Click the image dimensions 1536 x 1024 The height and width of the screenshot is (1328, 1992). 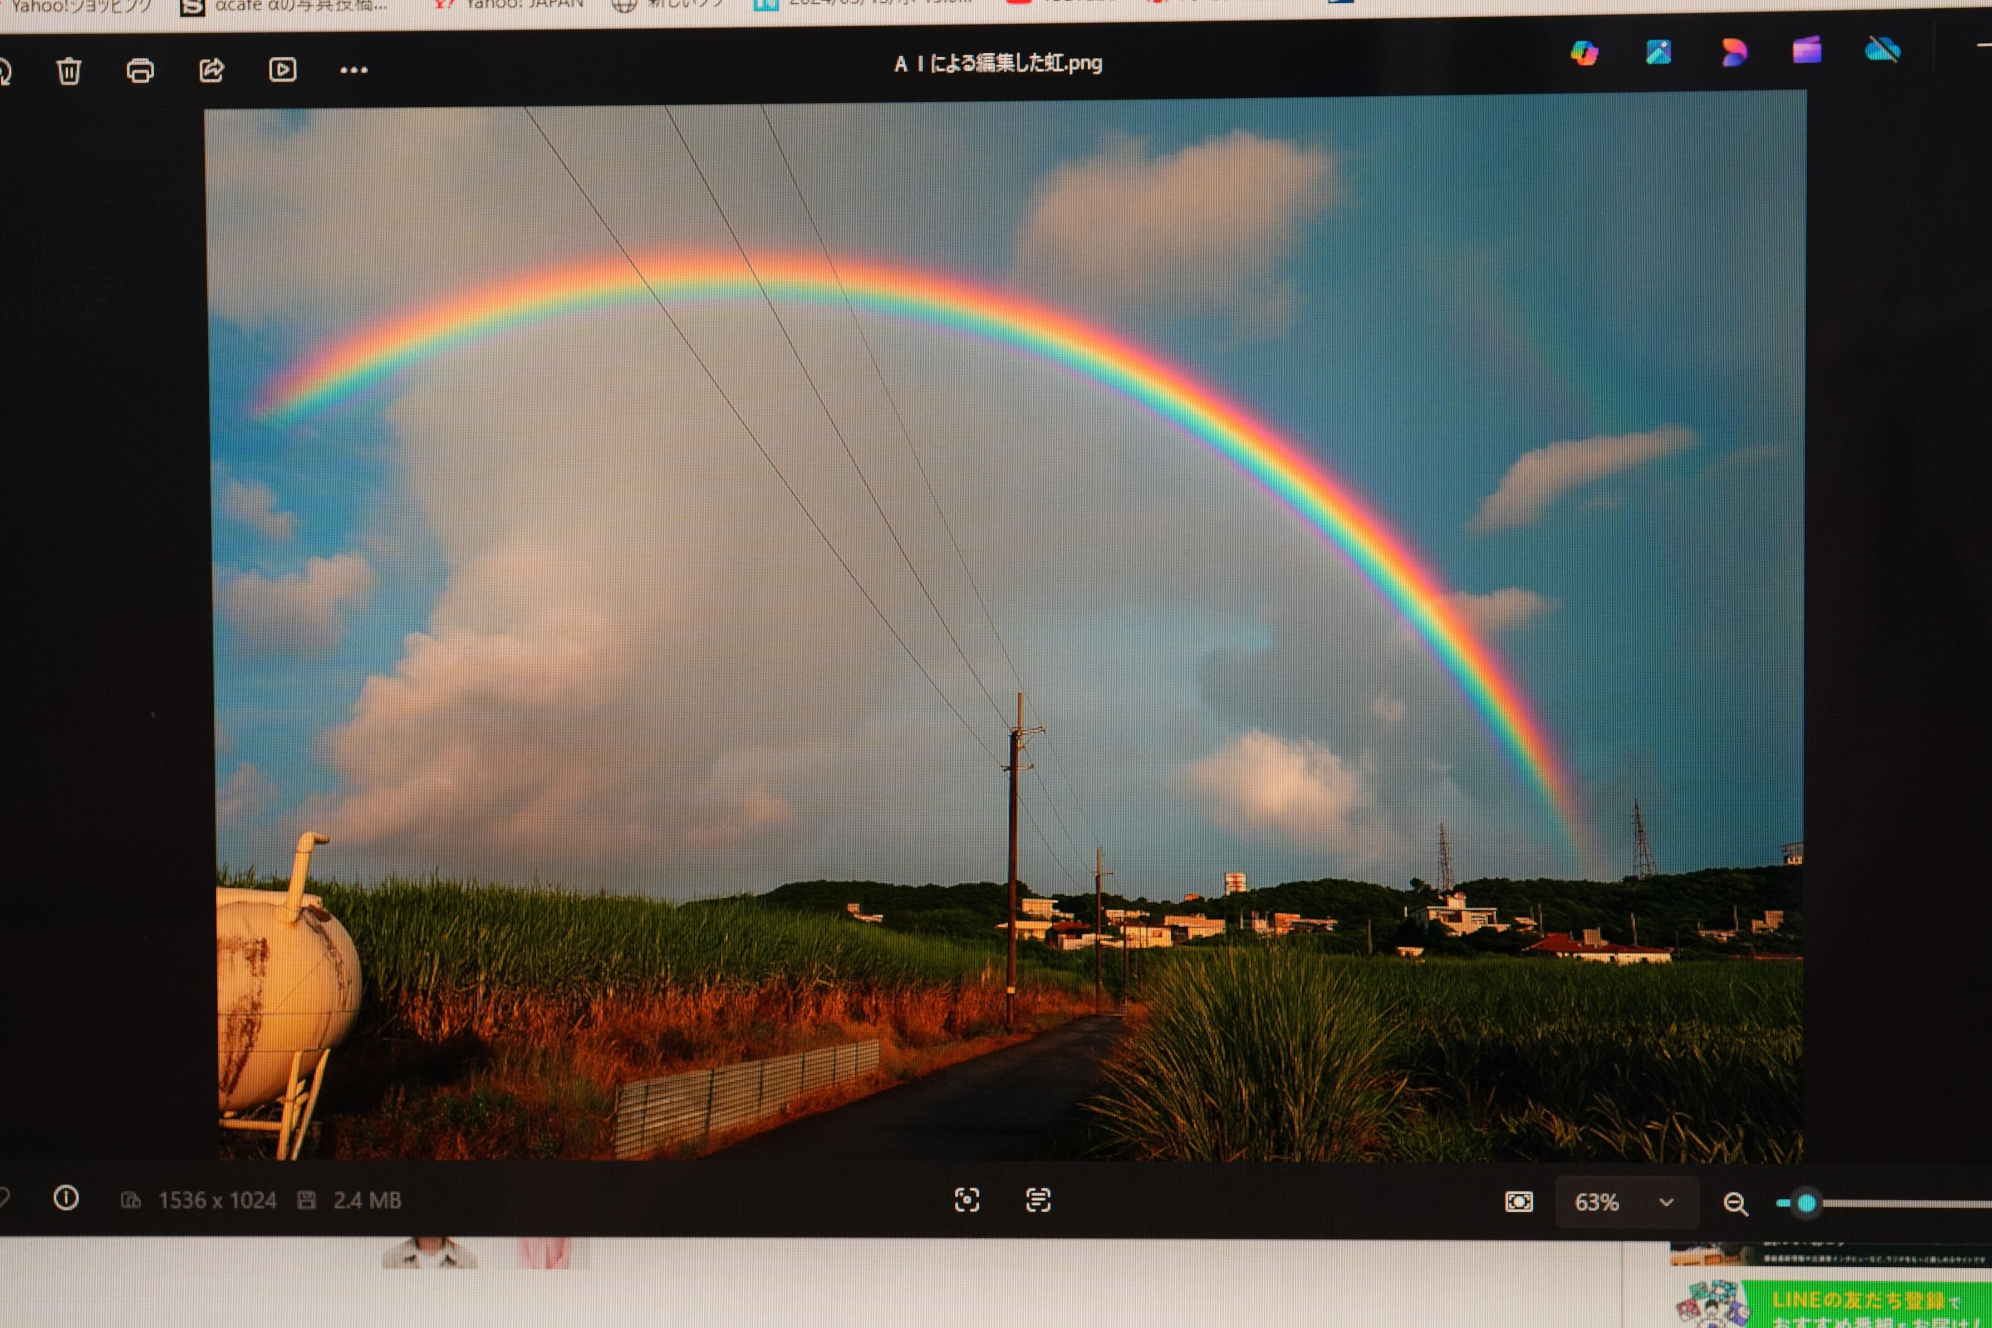217,1200
